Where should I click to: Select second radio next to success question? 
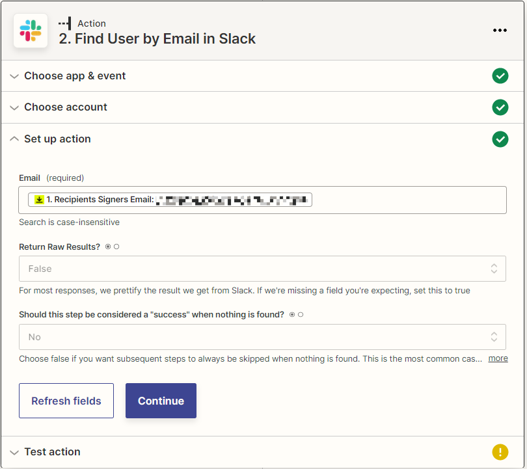point(301,315)
